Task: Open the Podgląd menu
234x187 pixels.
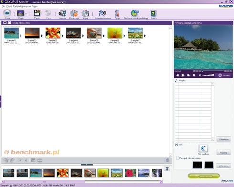Action: [17, 6]
